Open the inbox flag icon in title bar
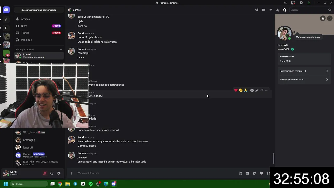The width and height of the screenshot is (334, 188). coord(285,3)
